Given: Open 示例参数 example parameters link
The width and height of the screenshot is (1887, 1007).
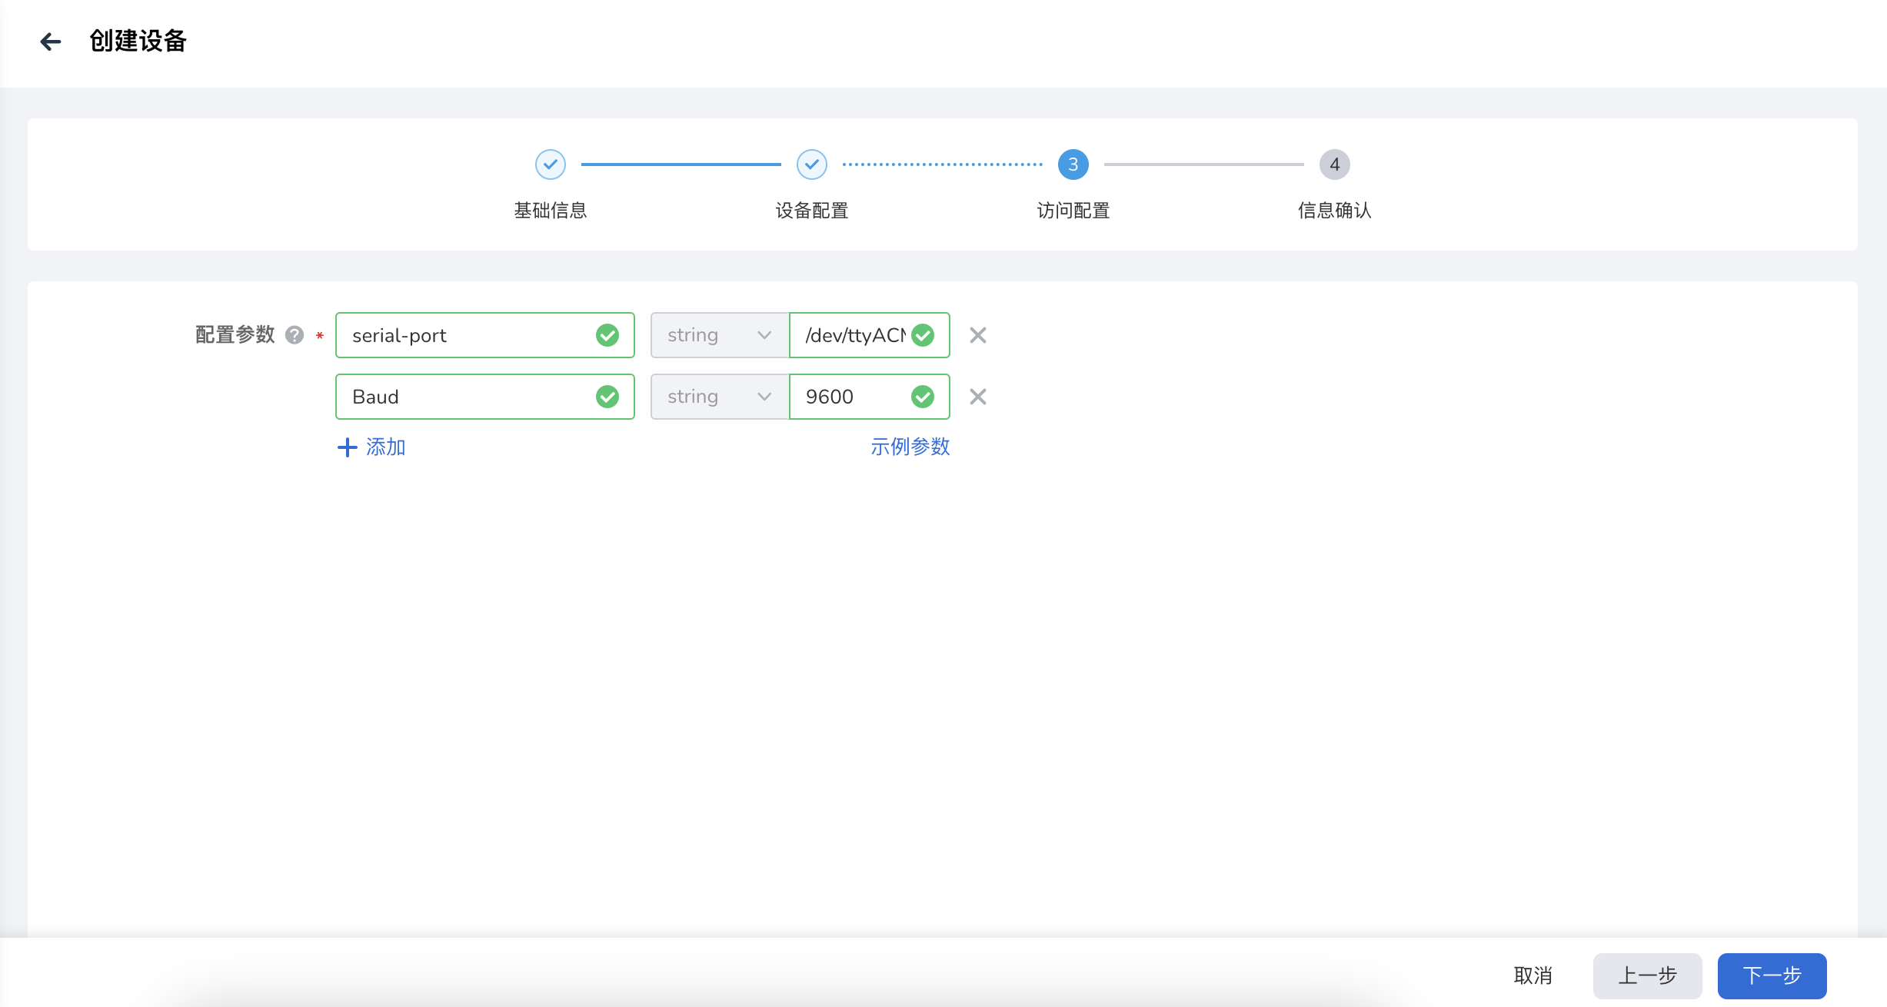Looking at the screenshot, I should point(911,447).
